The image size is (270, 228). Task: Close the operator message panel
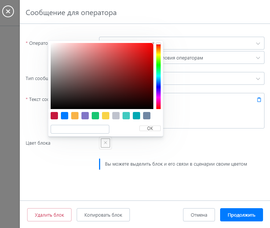(x=8, y=12)
